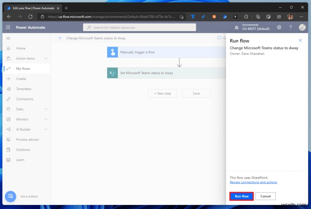Image resolution: width=311 pixels, height=209 pixels.
Task: Save the flow
Action: (196, 94)
